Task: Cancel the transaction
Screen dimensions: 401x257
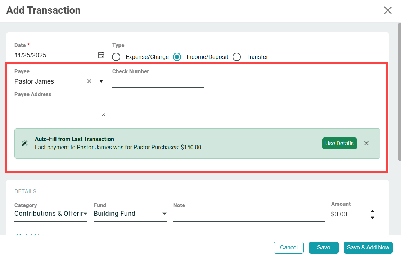Action: tap(289, 247)
